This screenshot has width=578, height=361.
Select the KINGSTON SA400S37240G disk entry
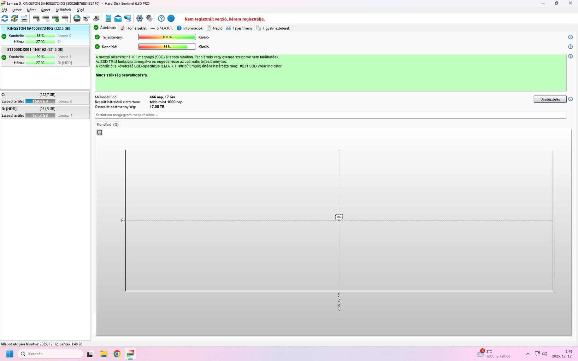(45, 35)
